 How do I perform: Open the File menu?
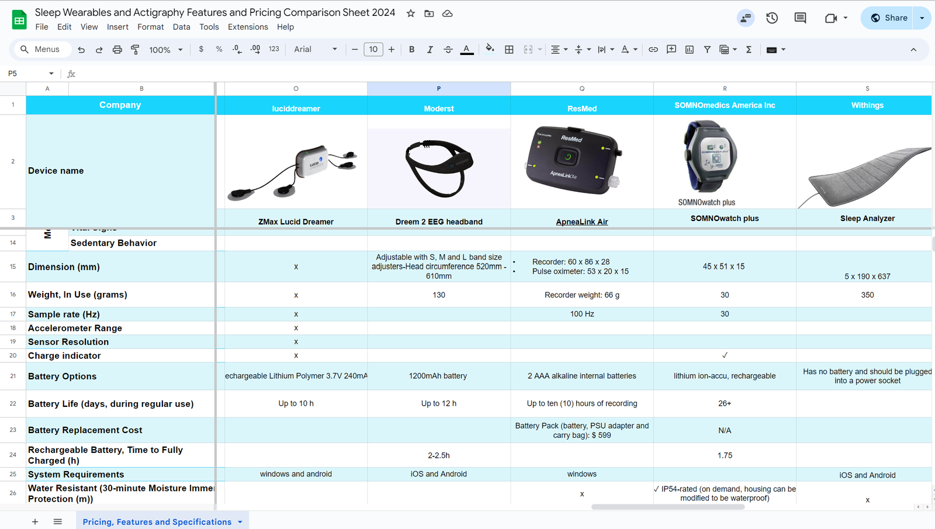coord(41,27)
